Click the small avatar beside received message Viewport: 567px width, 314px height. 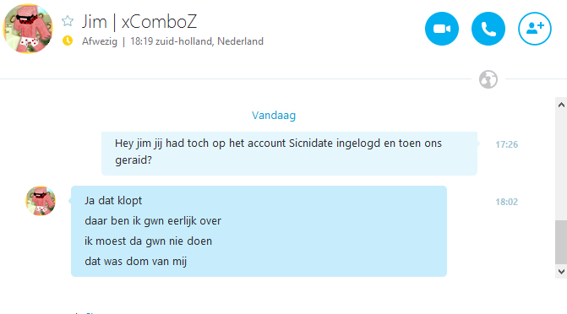tap(41, 201)
